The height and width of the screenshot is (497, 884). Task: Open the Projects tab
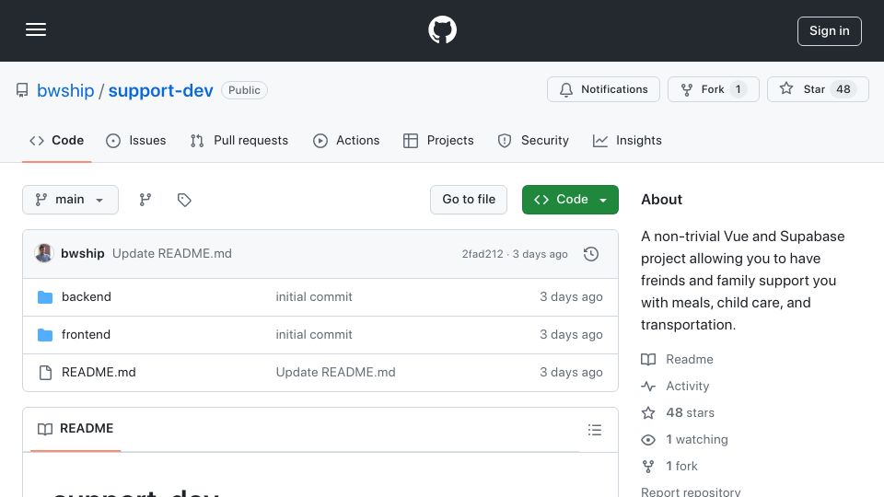coord(438,140)
